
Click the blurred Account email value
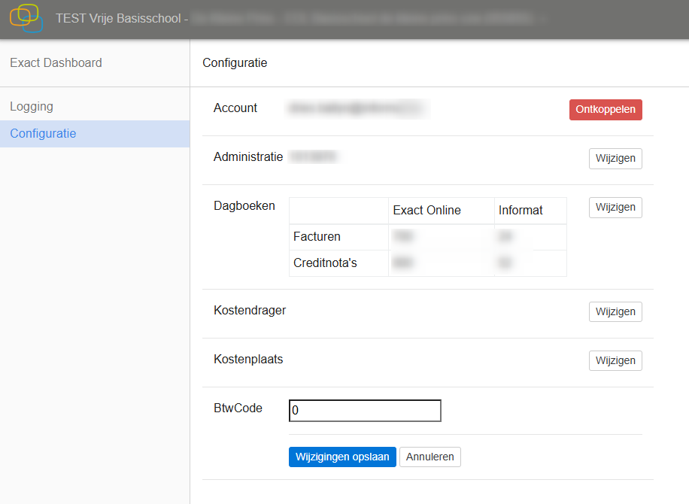tap(354, 109)
